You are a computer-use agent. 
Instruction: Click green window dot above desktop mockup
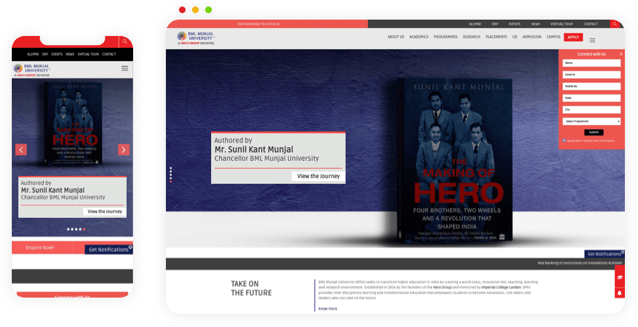(x=209, y=10)
